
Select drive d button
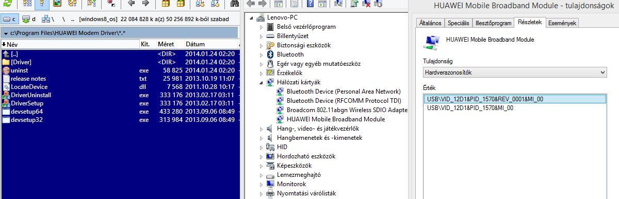point(29,19)
